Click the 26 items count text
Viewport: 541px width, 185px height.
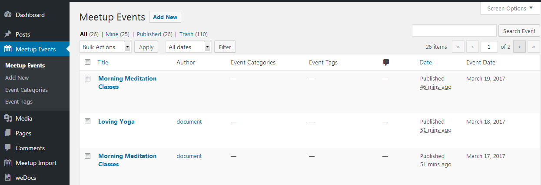[436, 47]
